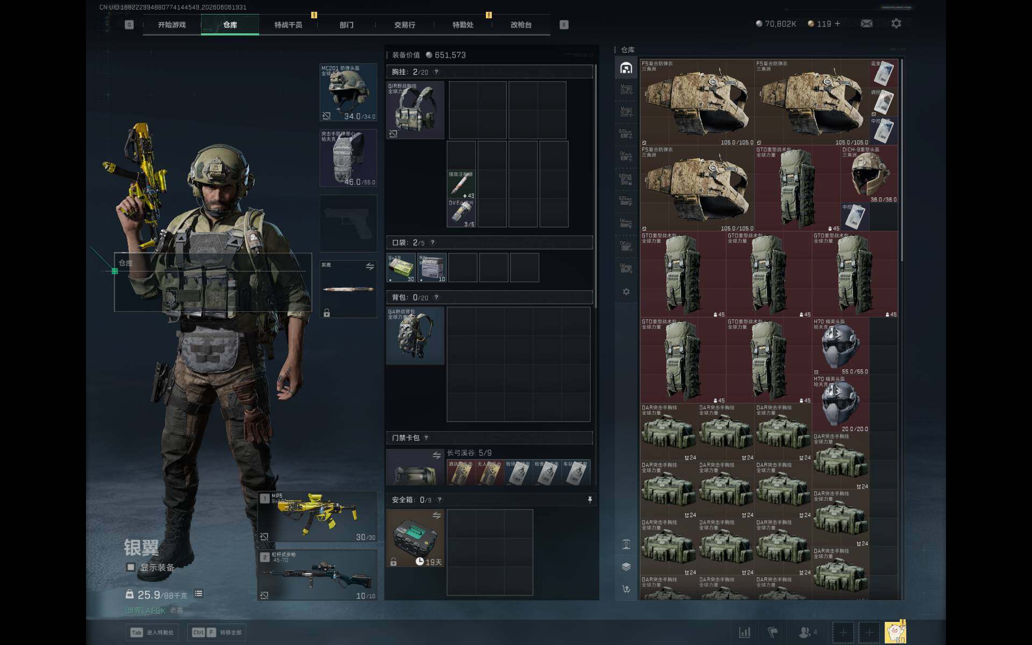
Task: Select the equipped GA野战背包 backpack
Action: (415, 336)
